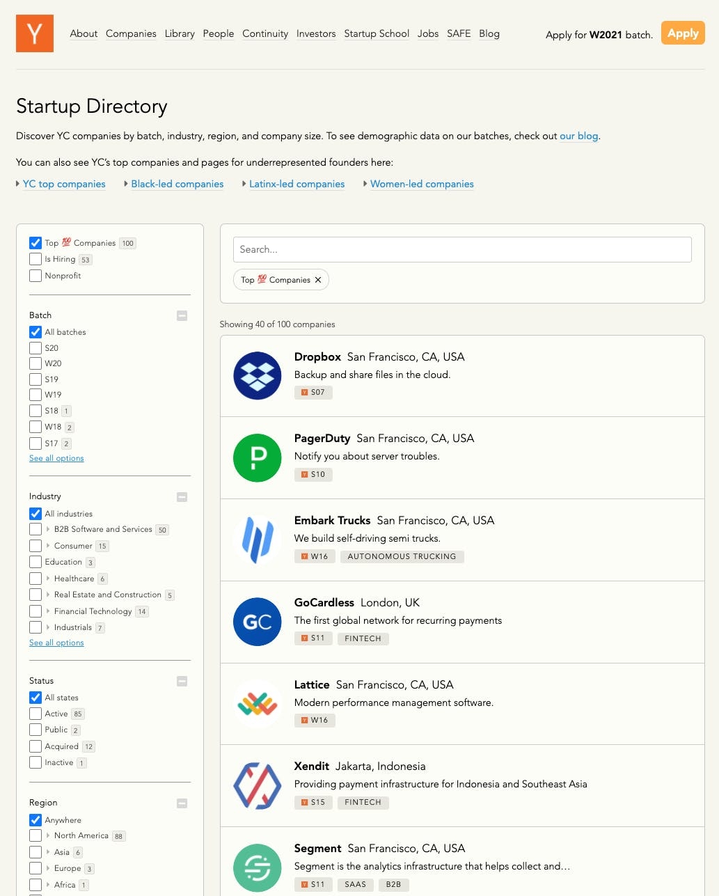Click the SAAS tag on Segment

[355, 884]
